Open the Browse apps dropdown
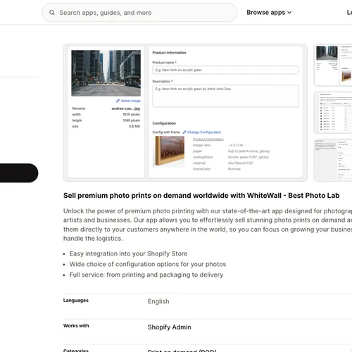Screen dimensions: 352x352 point(269,13)
